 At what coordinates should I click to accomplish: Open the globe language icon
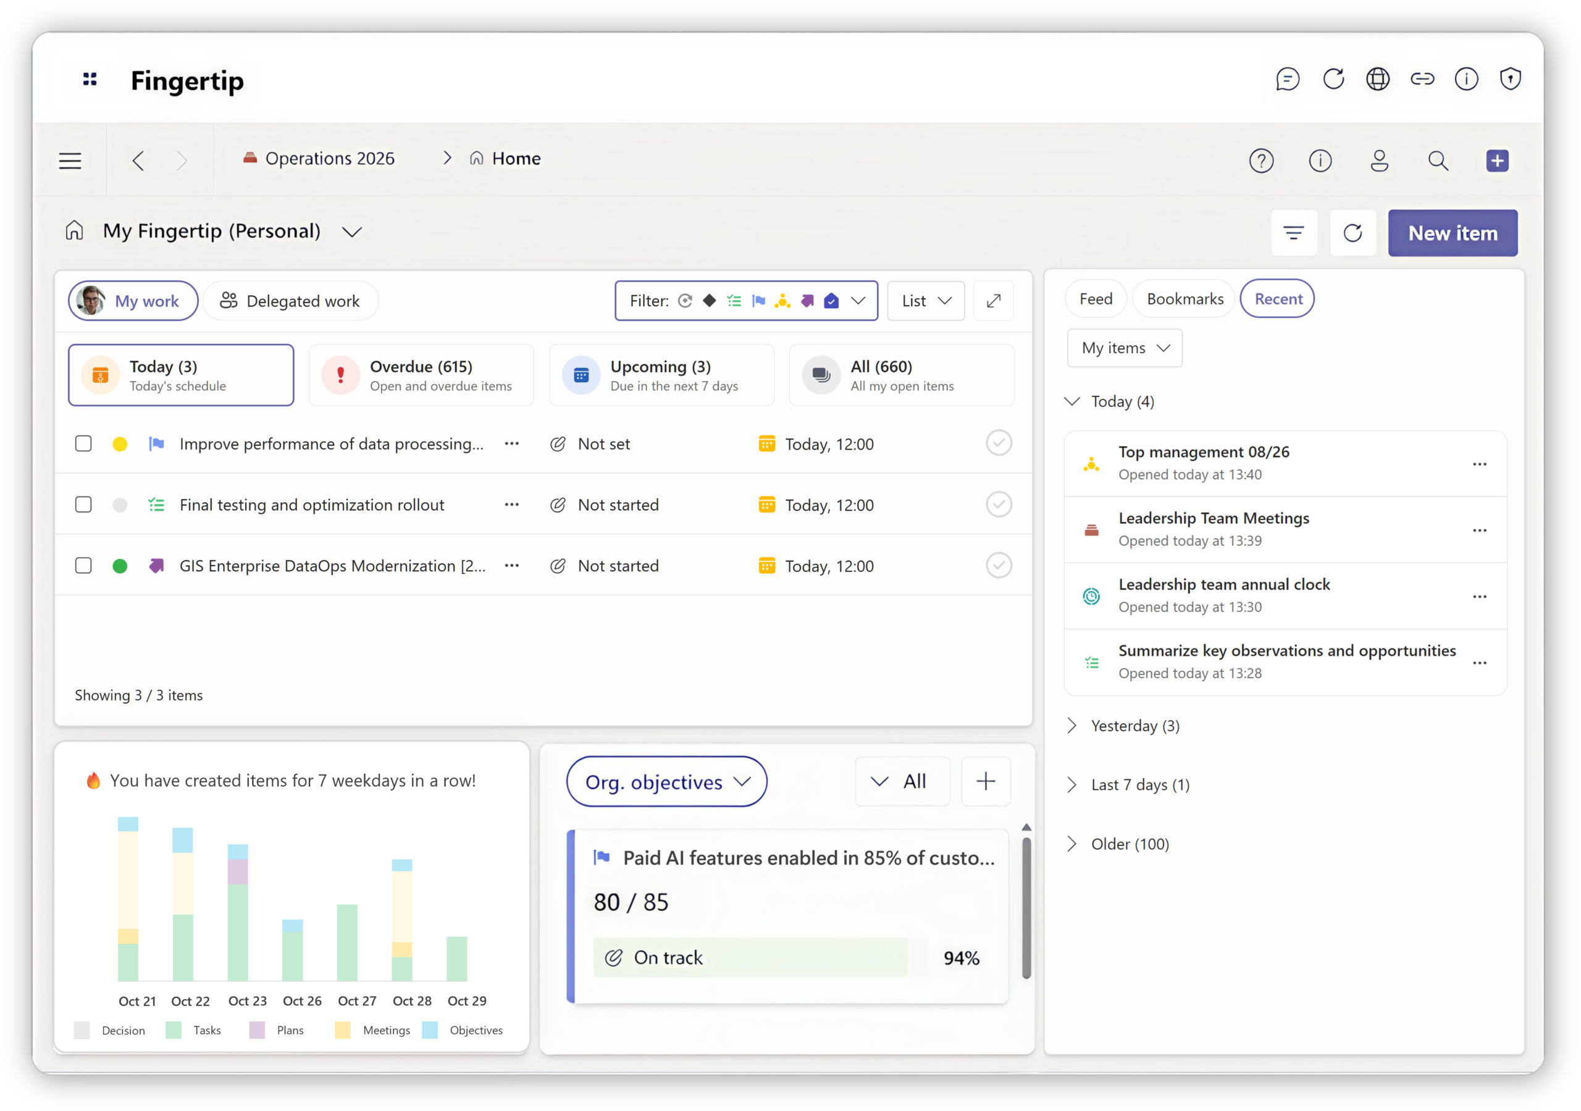1377,79
